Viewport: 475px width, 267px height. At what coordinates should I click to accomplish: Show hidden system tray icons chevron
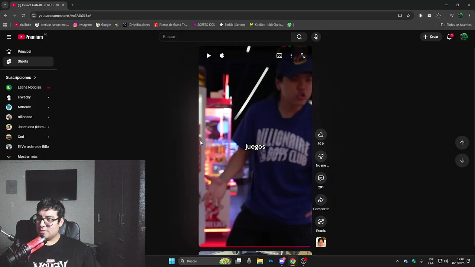coord(398,261)
